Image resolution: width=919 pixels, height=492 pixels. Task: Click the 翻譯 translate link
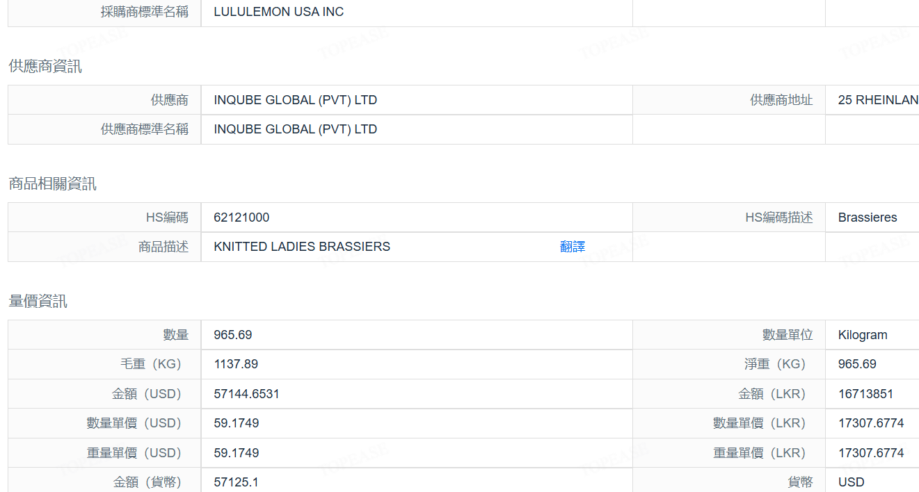tap(572, 247)
